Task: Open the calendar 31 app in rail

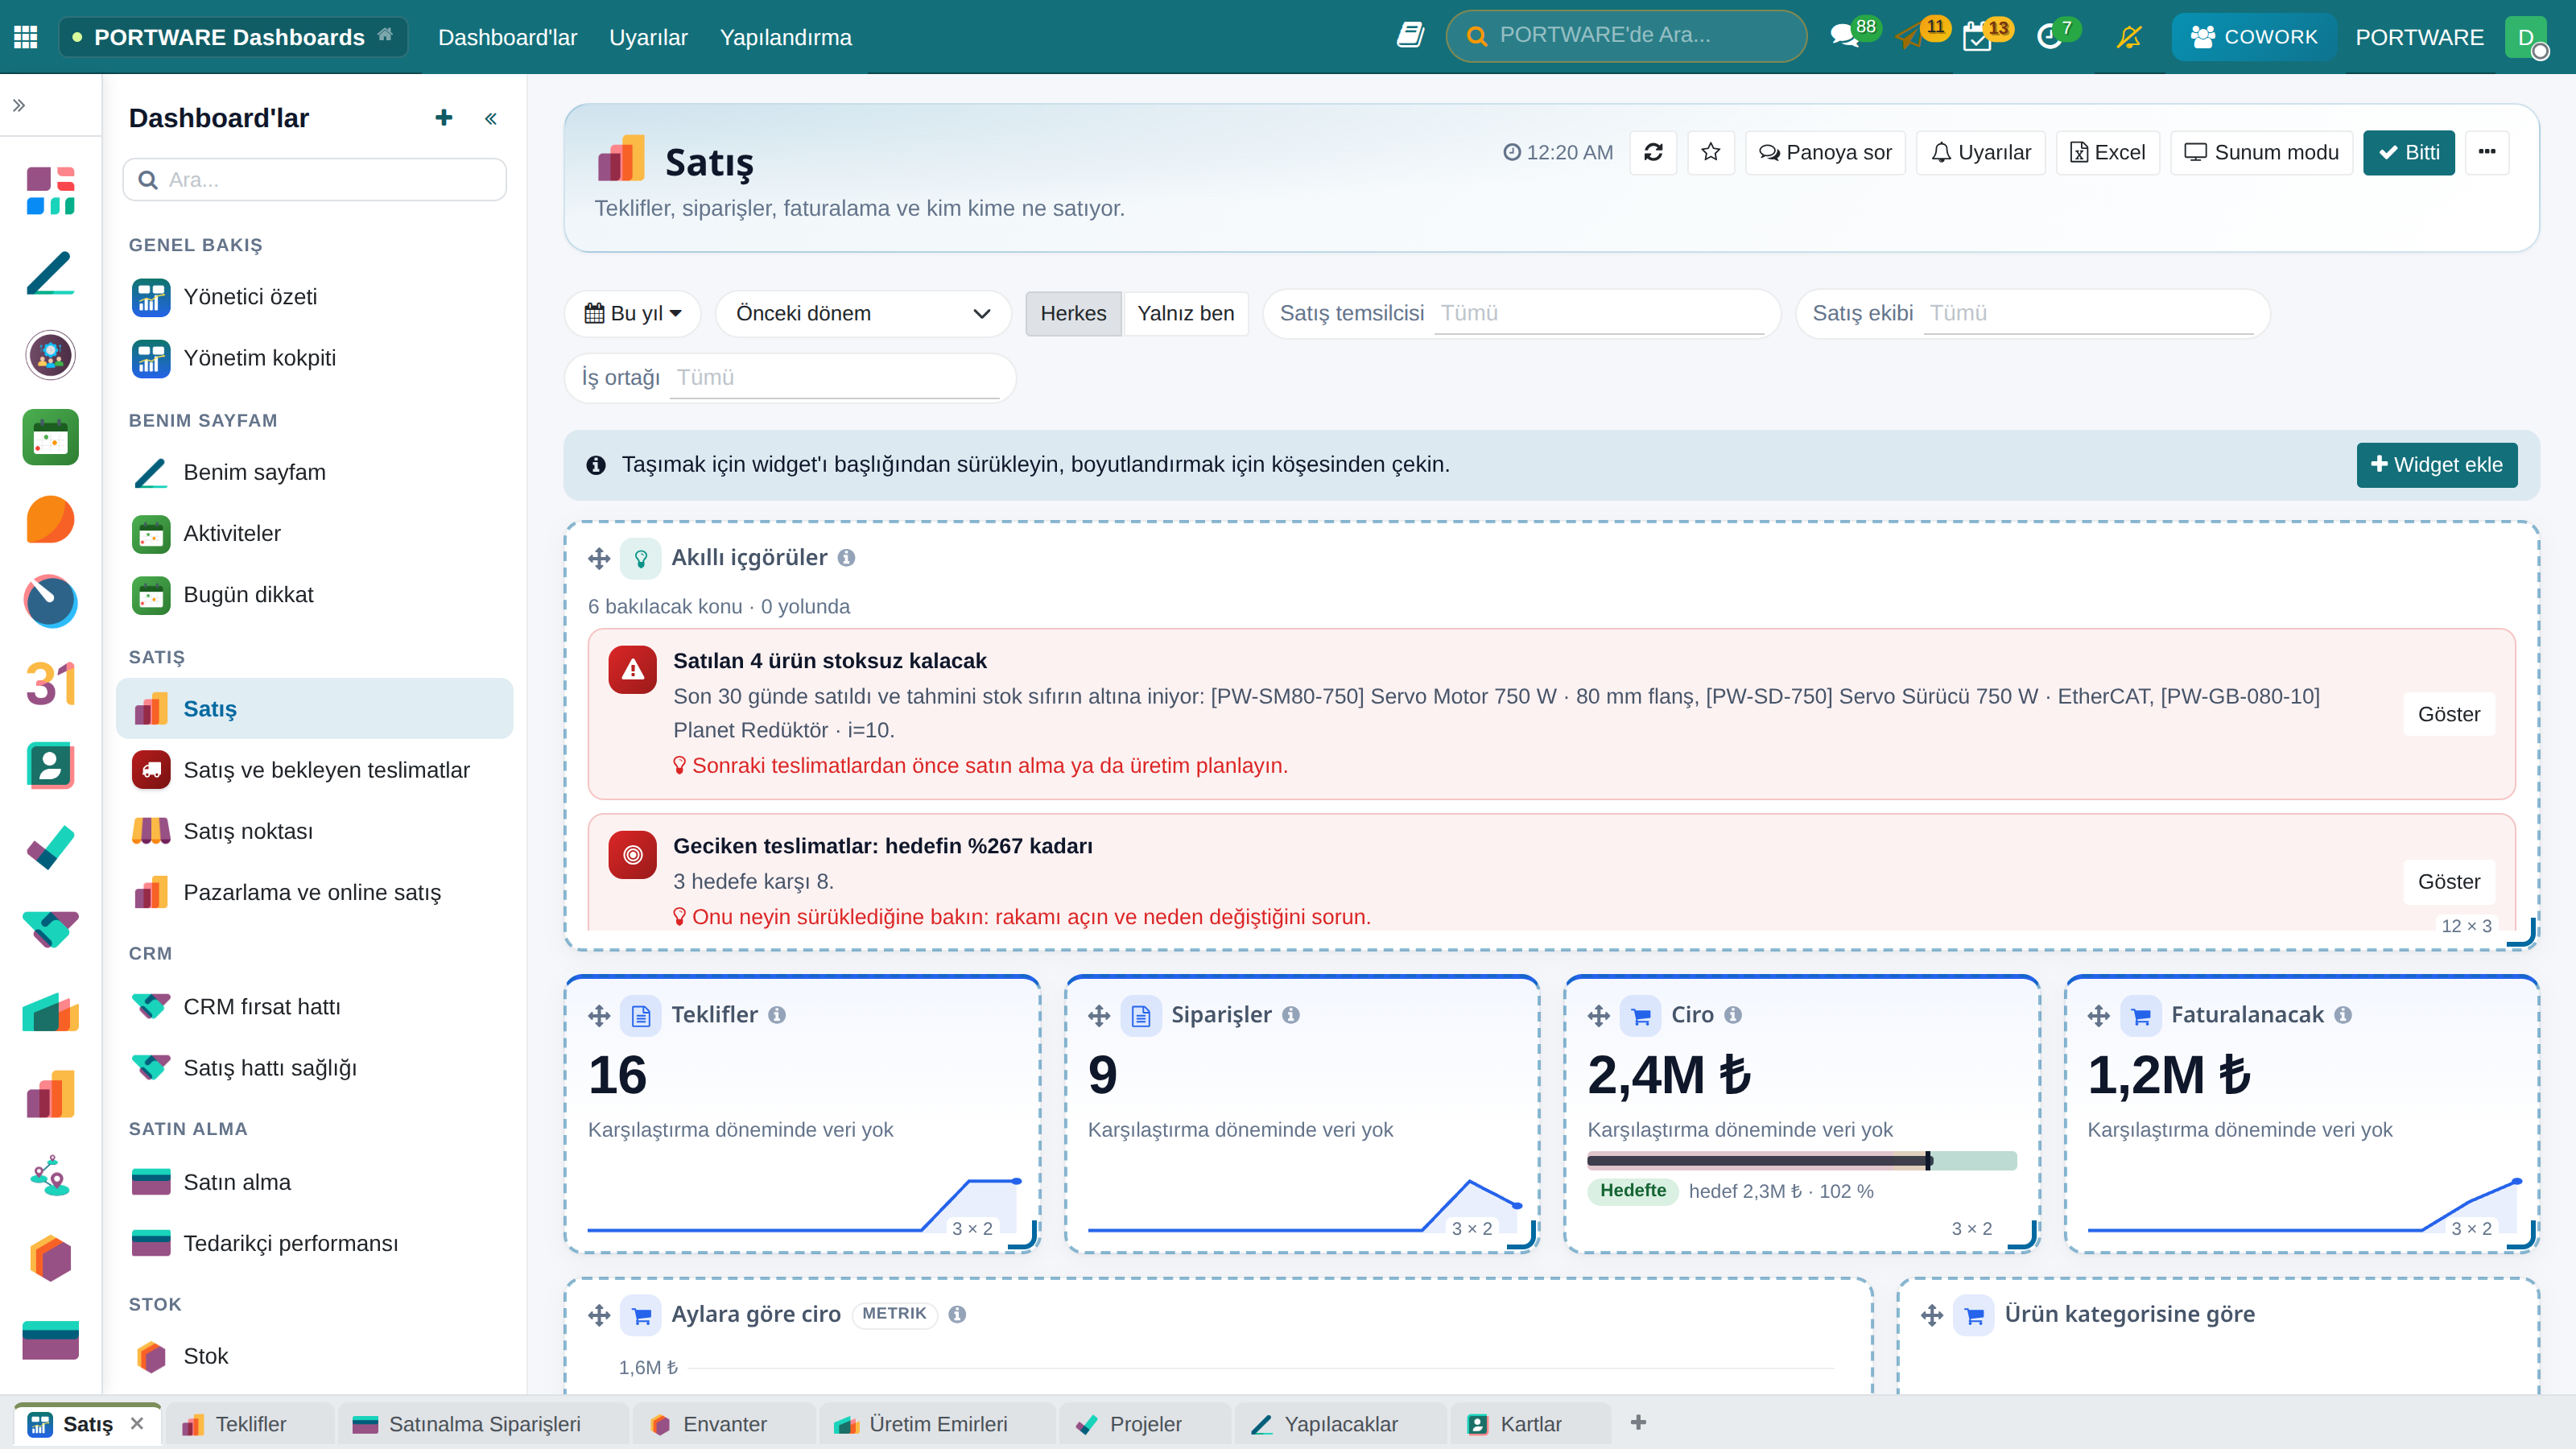Action: (x=51, y=684)
